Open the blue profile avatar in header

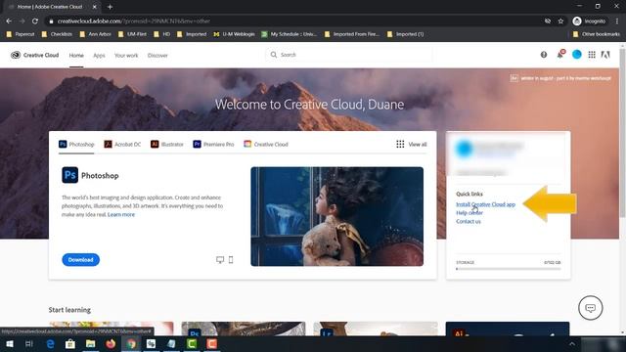coord(576,55)
